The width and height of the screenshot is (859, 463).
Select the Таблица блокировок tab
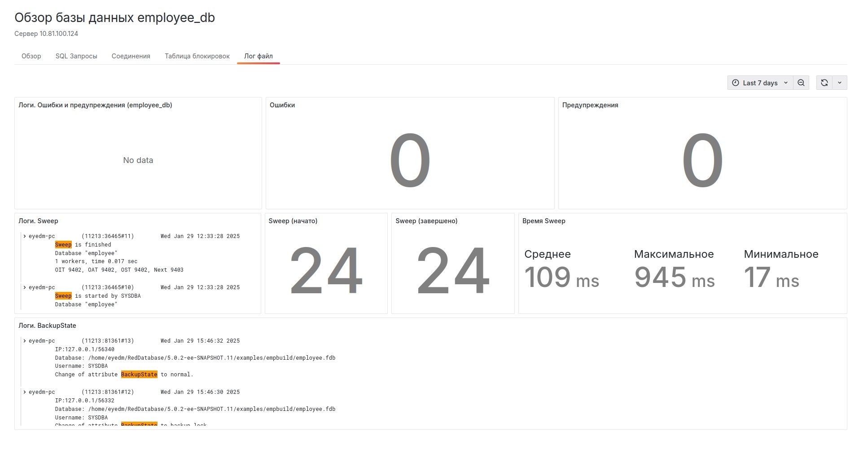[x=197, y=56]
